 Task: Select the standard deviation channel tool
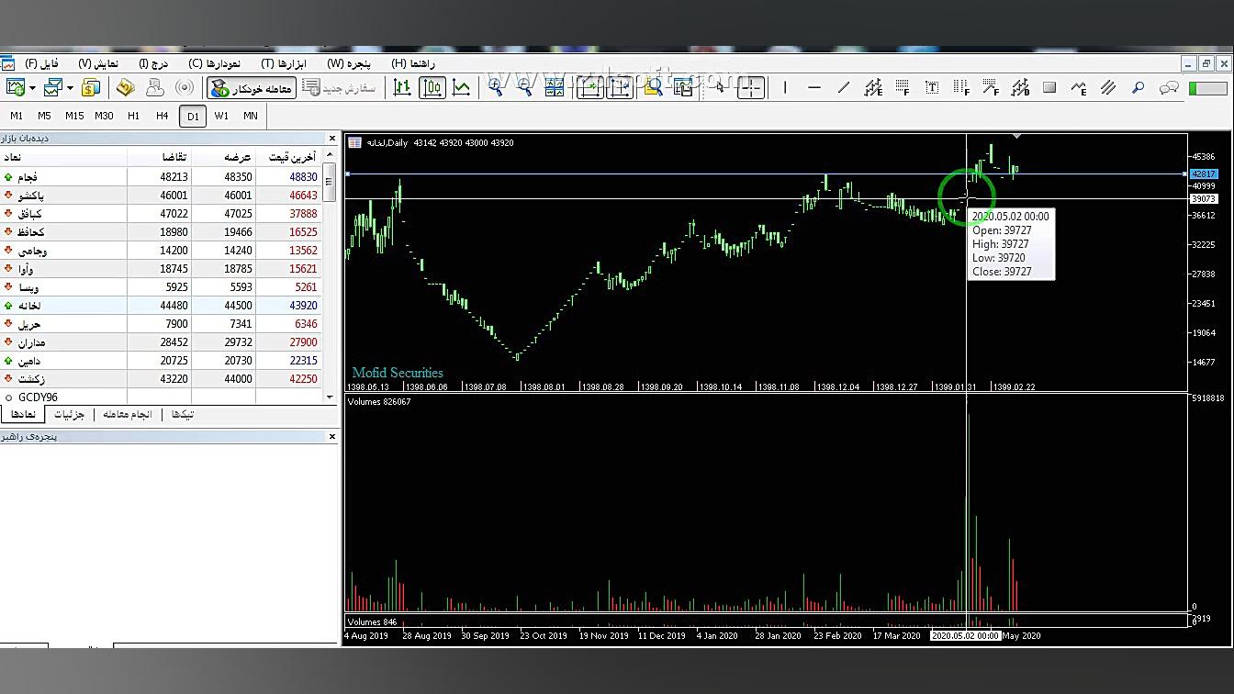click(x=1020, y=87)
